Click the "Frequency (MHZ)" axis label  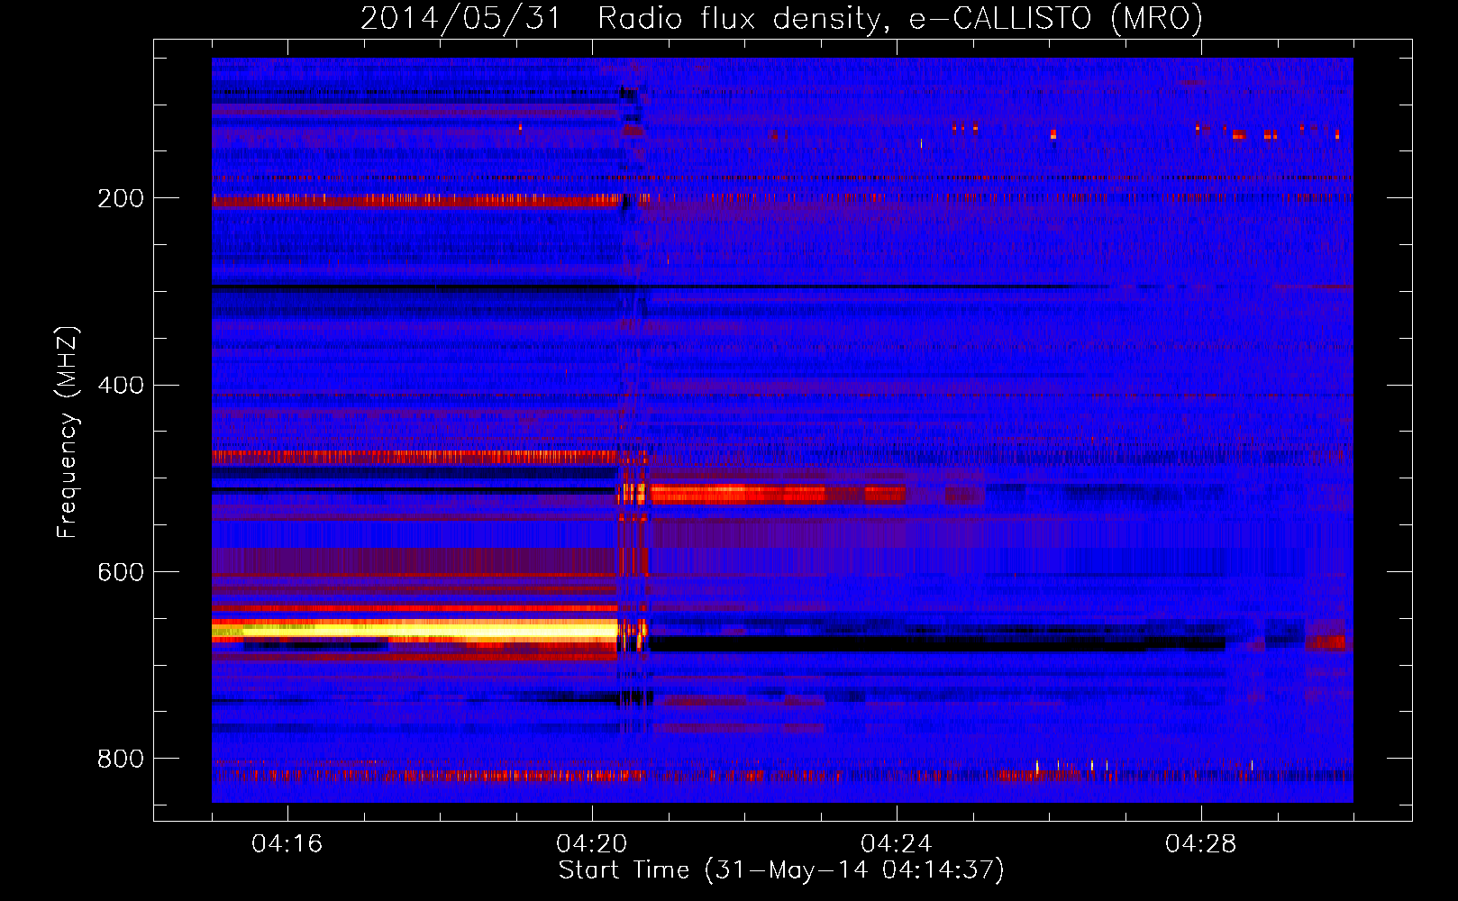[x=67, y=432]
